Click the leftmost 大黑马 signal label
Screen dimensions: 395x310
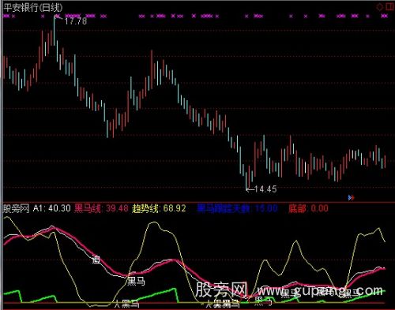point(127,304)
